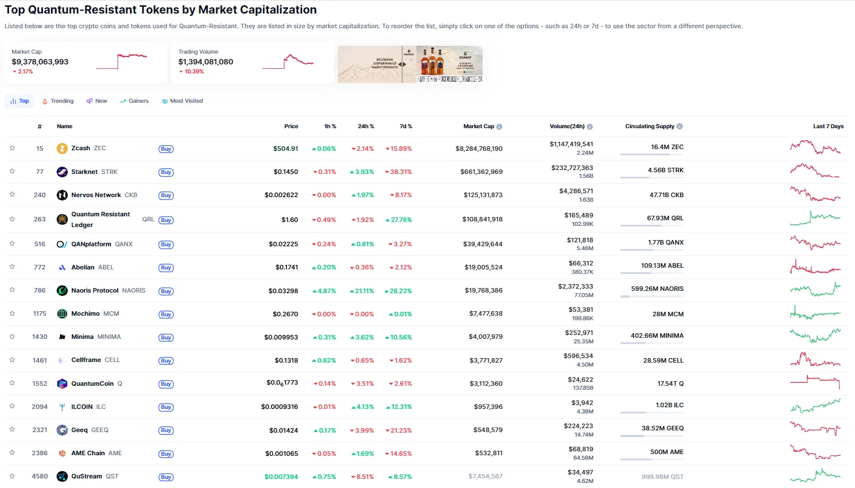855x488 pixels.
Task: Open the Ararat advertisement banner
Action: coord(410,64)
